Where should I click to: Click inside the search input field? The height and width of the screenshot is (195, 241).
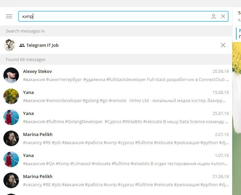(x=115, y=16)
